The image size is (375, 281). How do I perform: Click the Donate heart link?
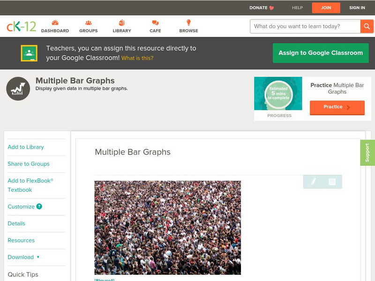tap(262, 7)
